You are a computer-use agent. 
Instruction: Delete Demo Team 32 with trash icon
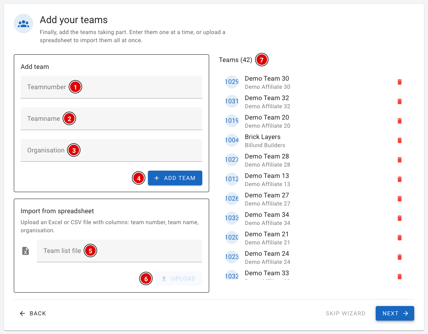pos(399,101)
